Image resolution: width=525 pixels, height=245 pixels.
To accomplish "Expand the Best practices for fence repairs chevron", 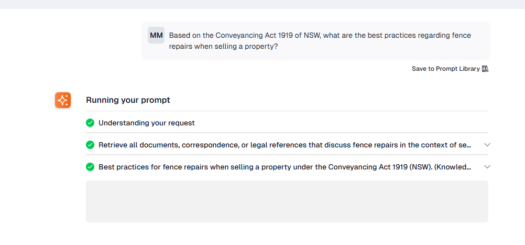I will point(487,167).
